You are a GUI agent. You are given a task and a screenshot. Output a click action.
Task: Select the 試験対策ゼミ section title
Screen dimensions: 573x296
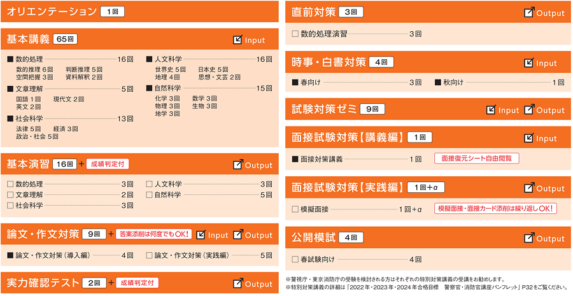pyautogui.click(x=324, y=109)
